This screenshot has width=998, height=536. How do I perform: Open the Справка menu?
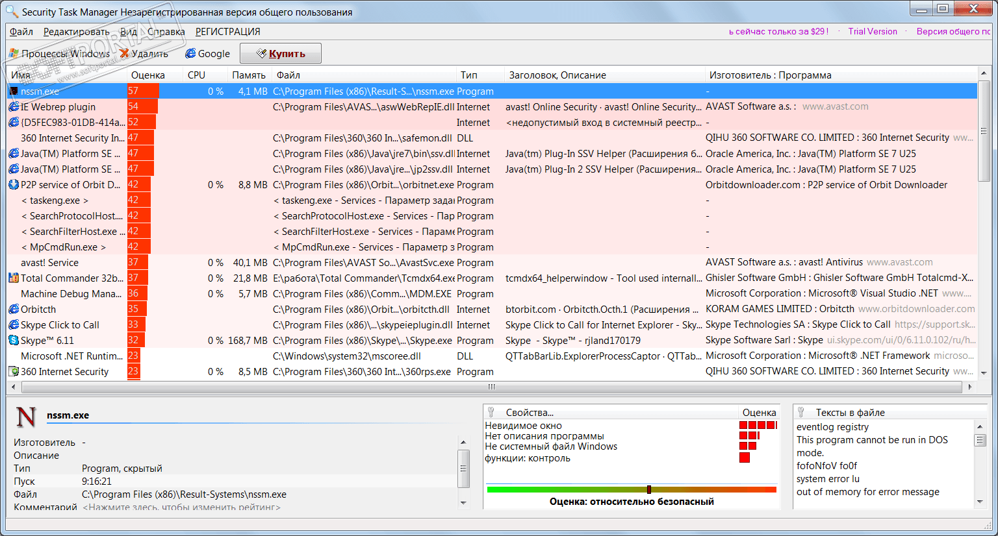pyautogui.click(x=166, y=32)
